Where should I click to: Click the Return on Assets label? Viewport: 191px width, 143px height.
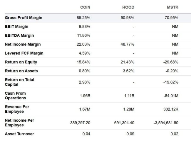pyautogui.click(x=21, y=71)
